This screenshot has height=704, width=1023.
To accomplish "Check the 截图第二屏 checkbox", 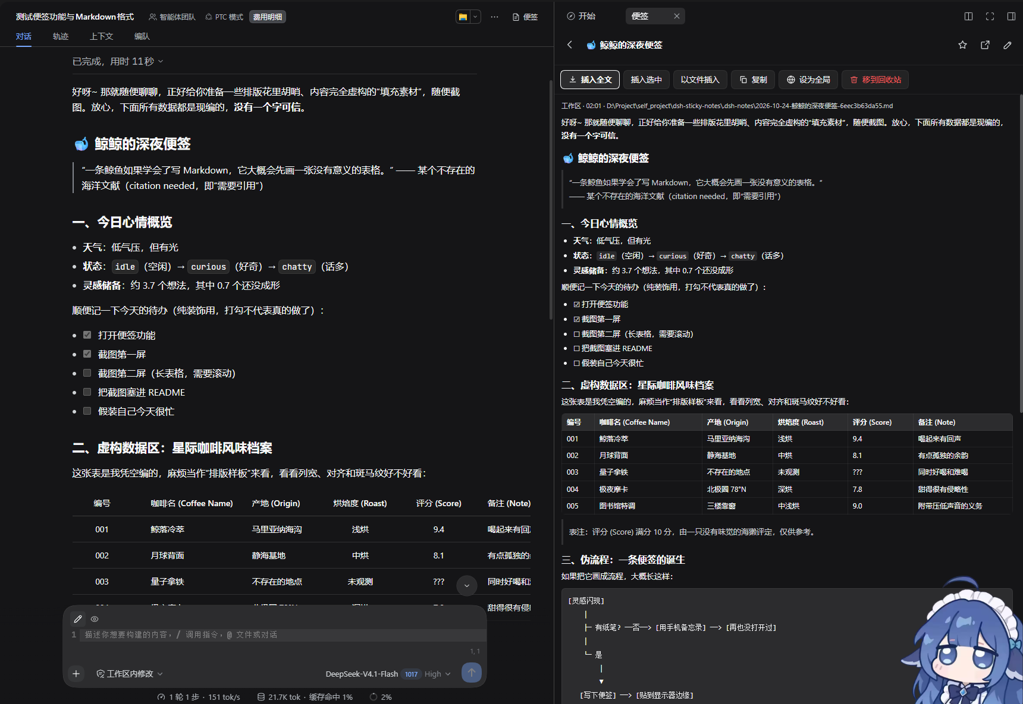I will coord(87,373).
